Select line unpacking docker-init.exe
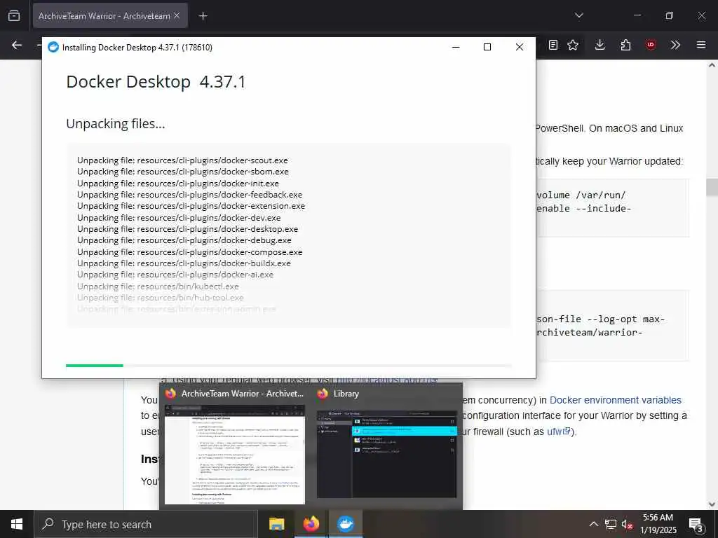 177,183
